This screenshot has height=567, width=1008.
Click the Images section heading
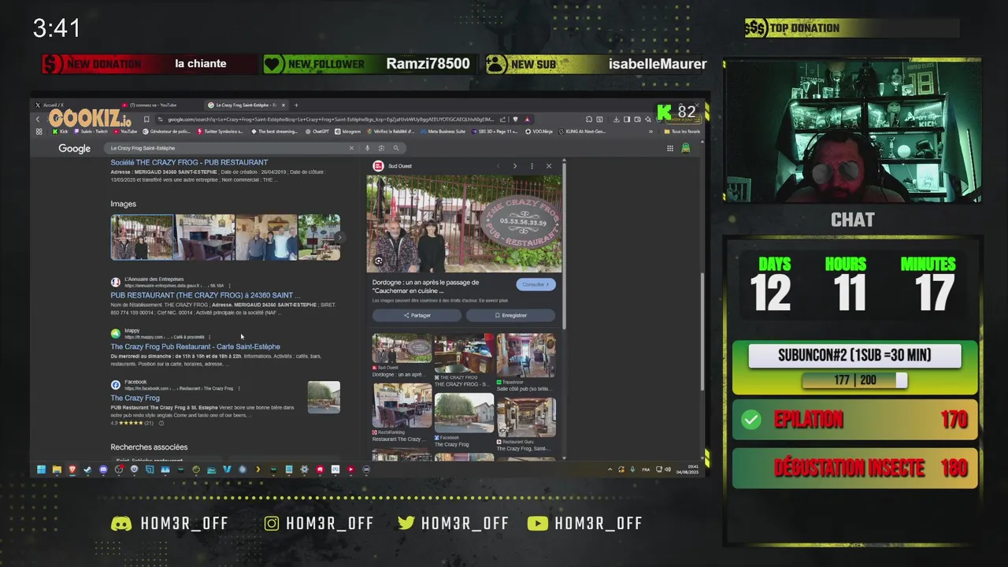point(123,204)
